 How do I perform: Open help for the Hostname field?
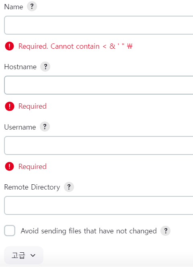[45, 66]
